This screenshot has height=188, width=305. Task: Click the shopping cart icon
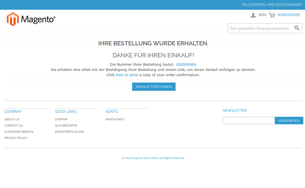coord(272,15)
